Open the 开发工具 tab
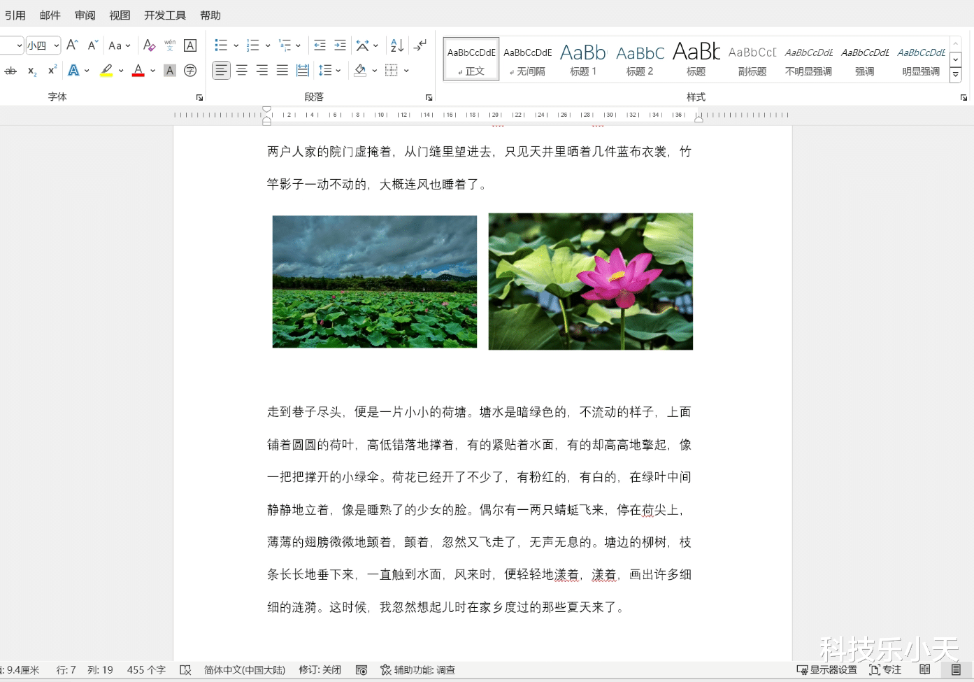 pos(165,15)
